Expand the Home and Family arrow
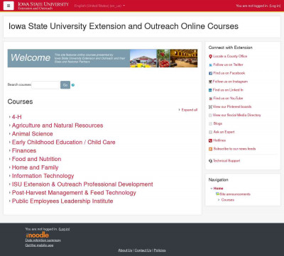The image size is (284, 256). [10, 167]
